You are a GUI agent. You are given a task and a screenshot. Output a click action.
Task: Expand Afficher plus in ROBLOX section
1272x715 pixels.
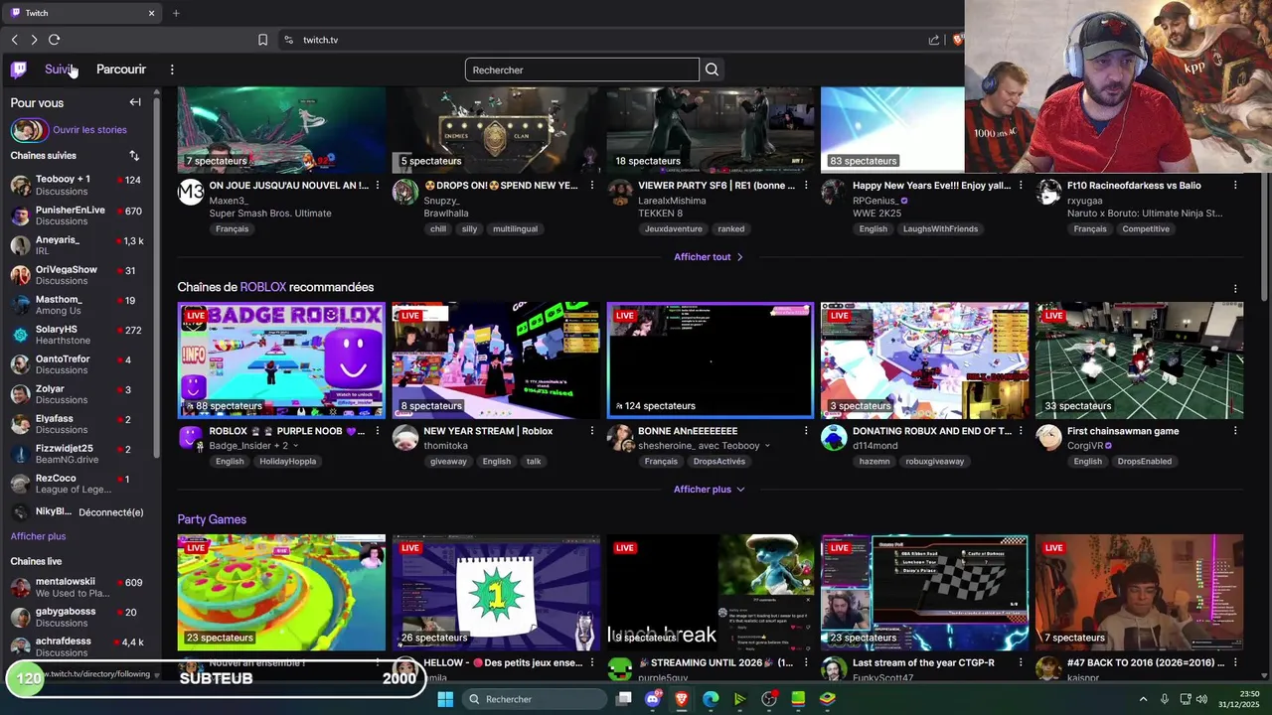[710, 489]
